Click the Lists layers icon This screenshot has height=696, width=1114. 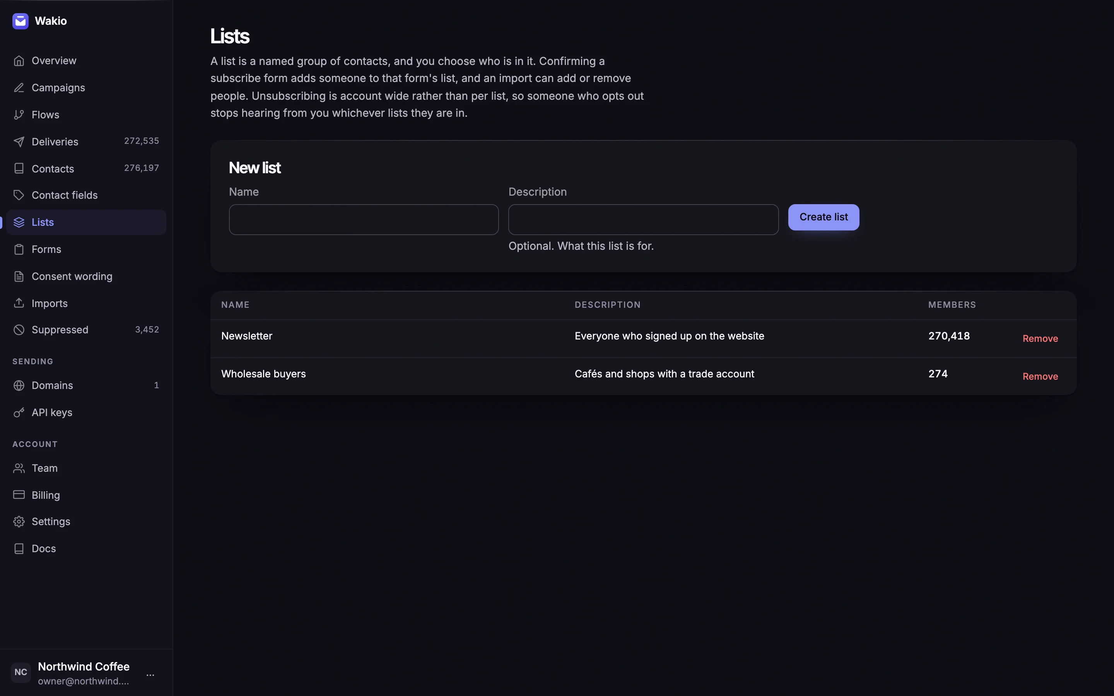[x=19, y=222]
